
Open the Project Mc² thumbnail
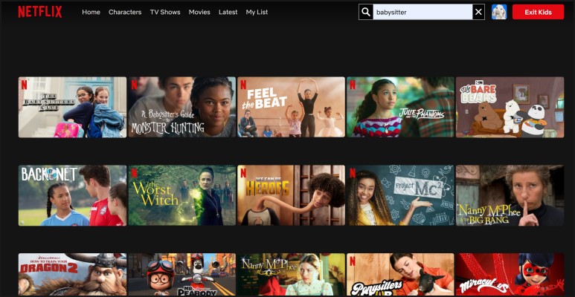click(400, 195)
